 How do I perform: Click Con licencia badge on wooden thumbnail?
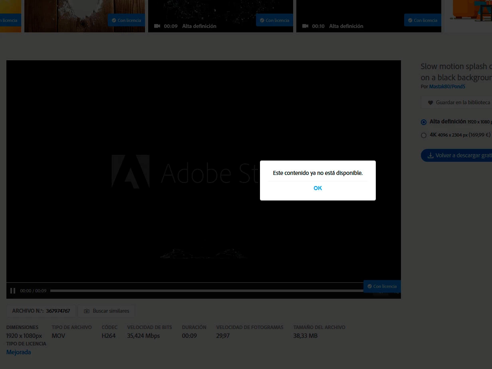tap(126, 20)
